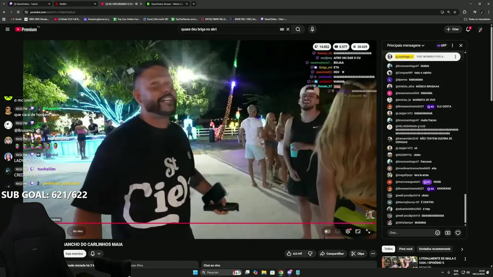
Task: Close the live chat panel
Action: tap(461, 45)
